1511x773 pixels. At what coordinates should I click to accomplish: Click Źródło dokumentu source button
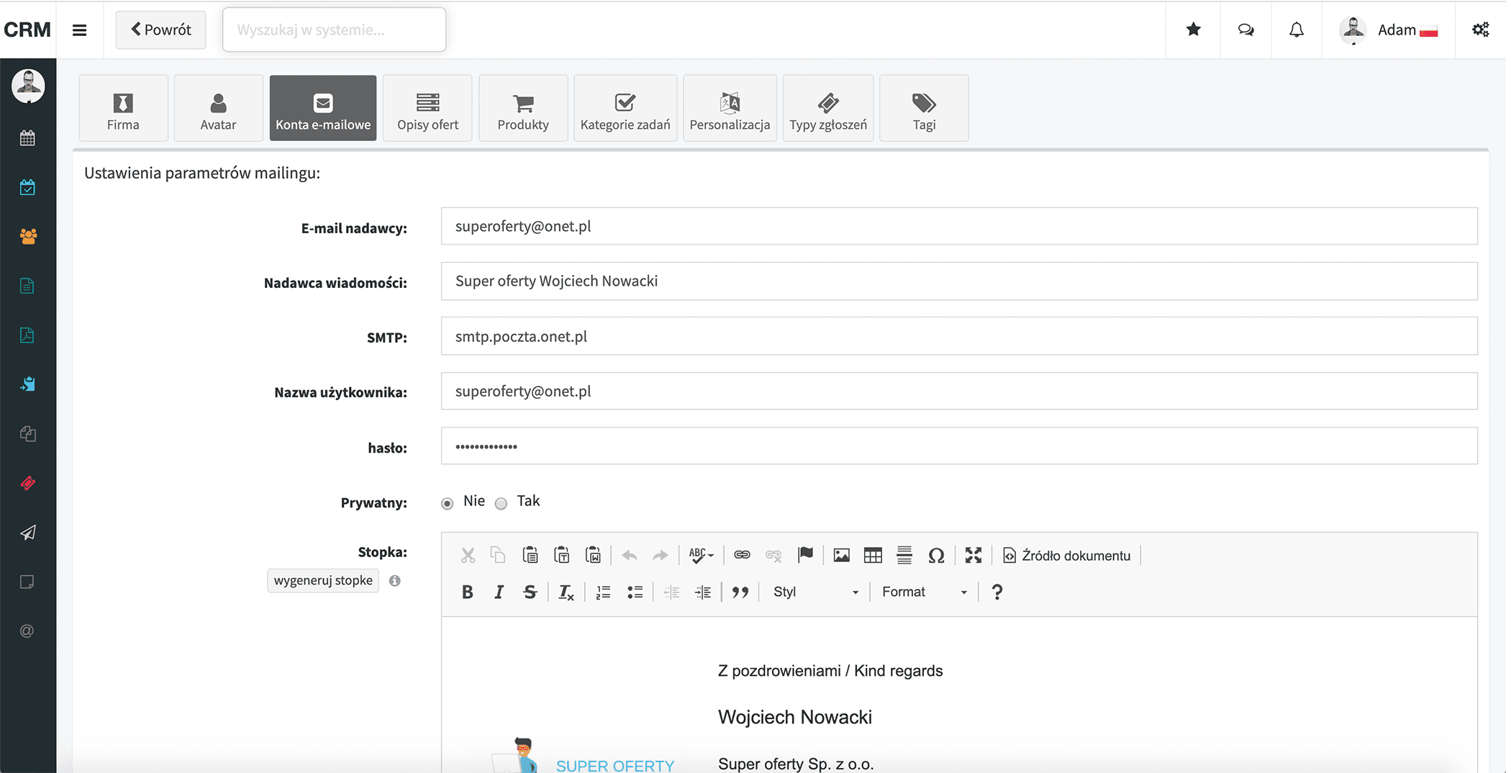point(1066,555)
